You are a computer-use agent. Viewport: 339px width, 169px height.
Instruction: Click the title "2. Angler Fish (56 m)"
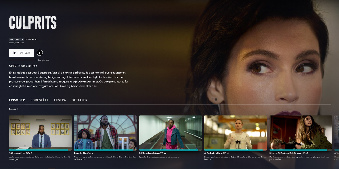[x=84, y=153]
